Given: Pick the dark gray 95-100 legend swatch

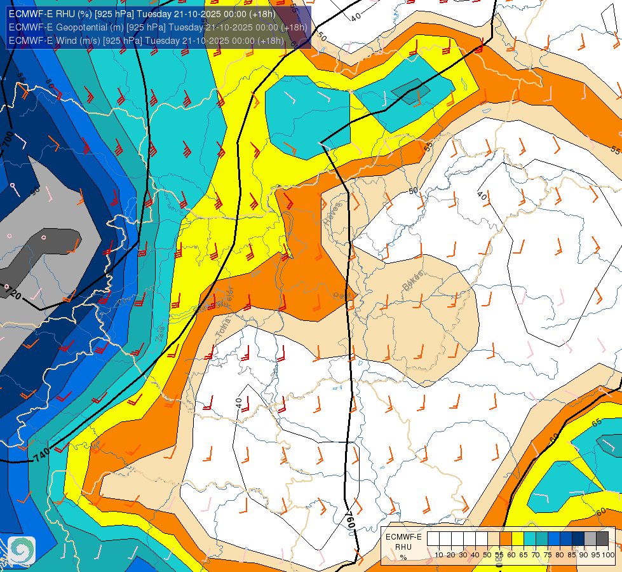Looking at the screenshot, I should coord(602,540).
